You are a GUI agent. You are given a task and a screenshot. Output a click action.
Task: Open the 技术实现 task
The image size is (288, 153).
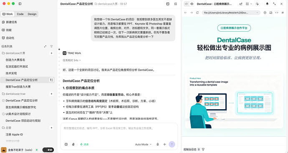pyautogui.click(x=11, y=73)
